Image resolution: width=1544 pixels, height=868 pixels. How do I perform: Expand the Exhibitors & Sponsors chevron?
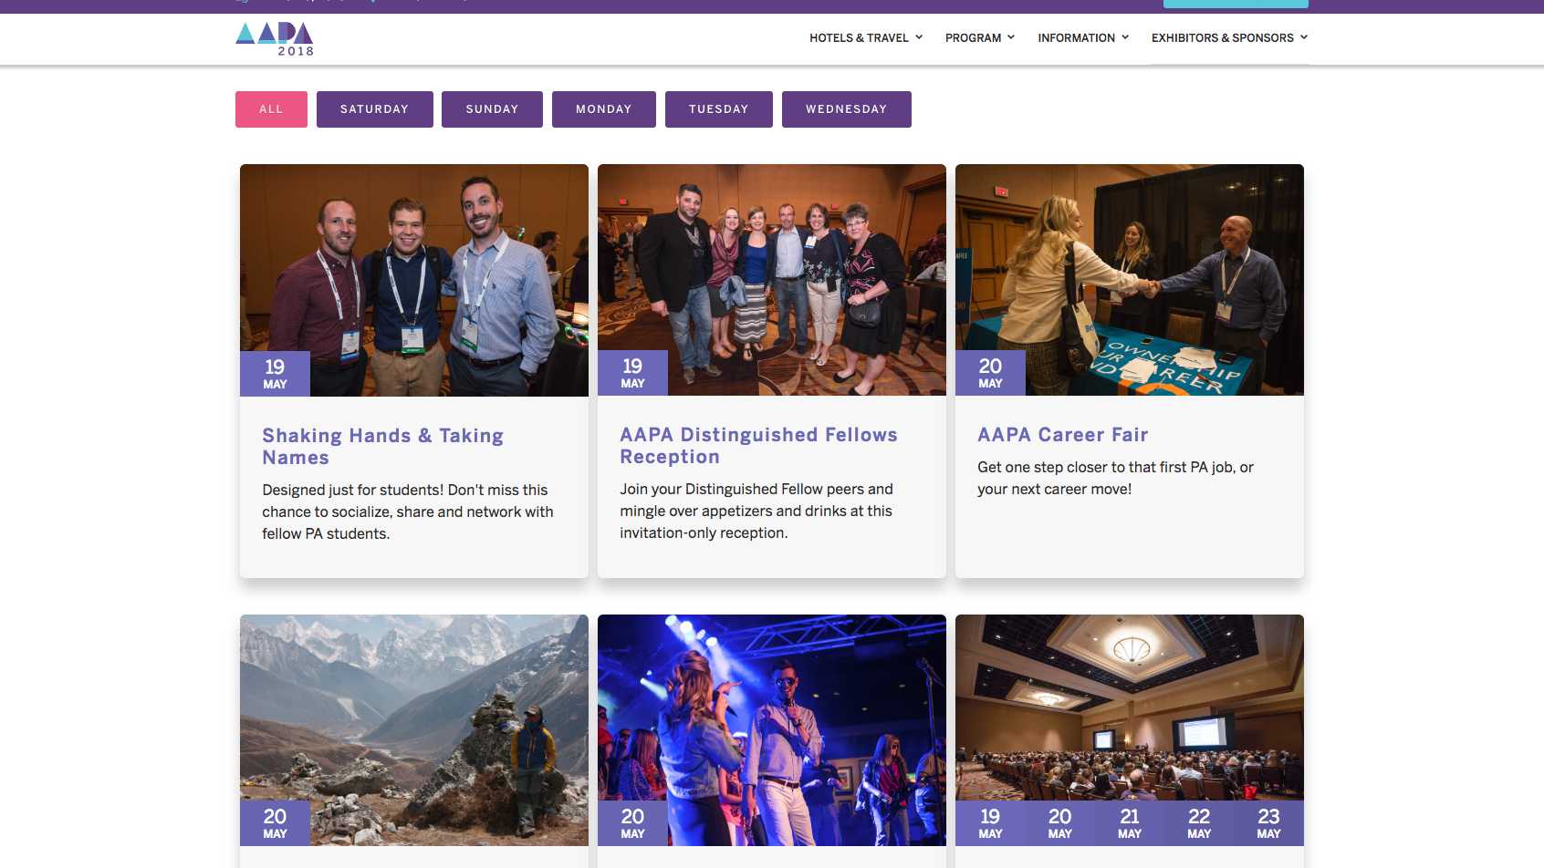[1304, 37]
